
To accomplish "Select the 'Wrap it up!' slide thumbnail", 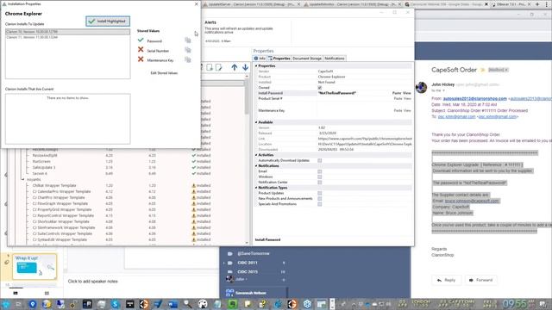I will 34,267.
